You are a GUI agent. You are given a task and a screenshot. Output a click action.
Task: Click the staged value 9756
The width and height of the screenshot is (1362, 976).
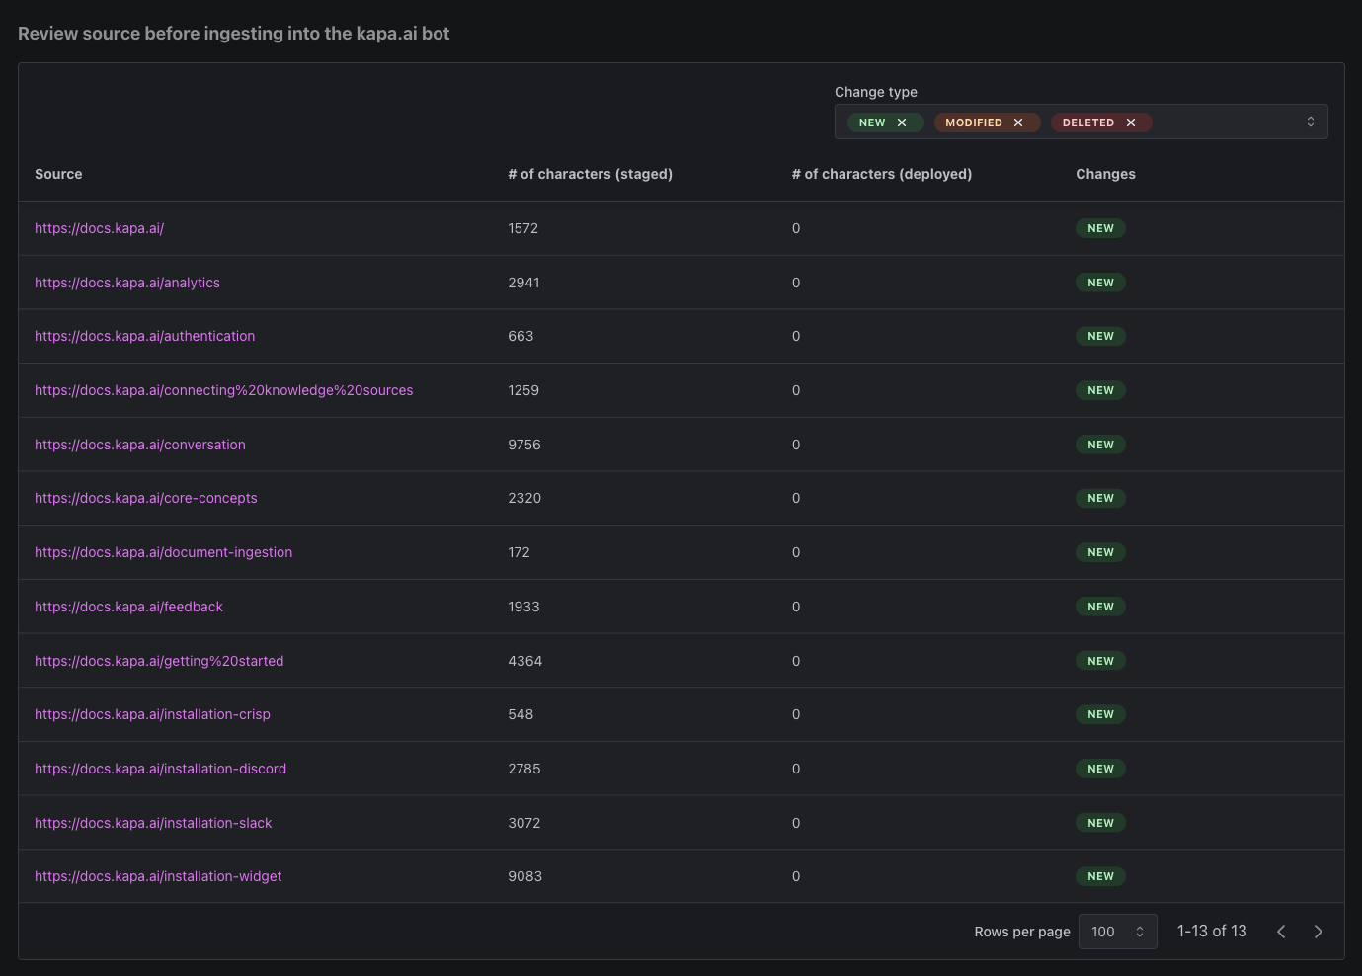tap(524, 445)
